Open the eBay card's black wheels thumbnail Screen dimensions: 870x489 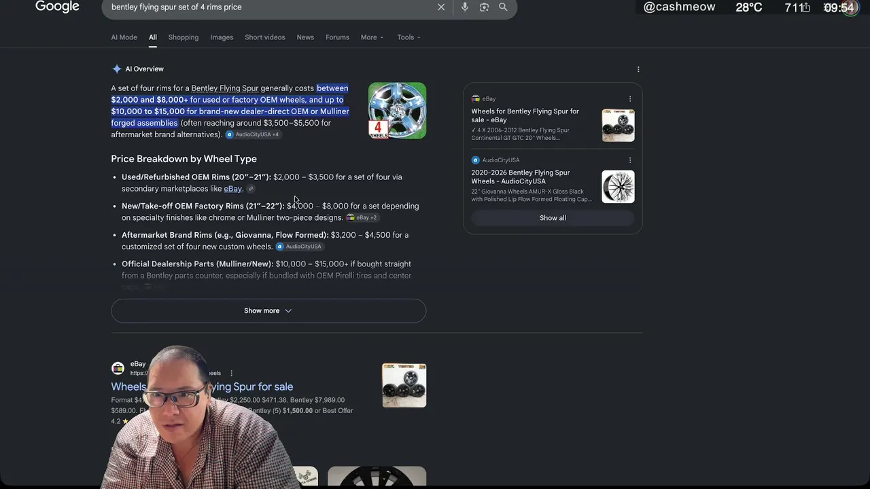[x=618, y=125]
